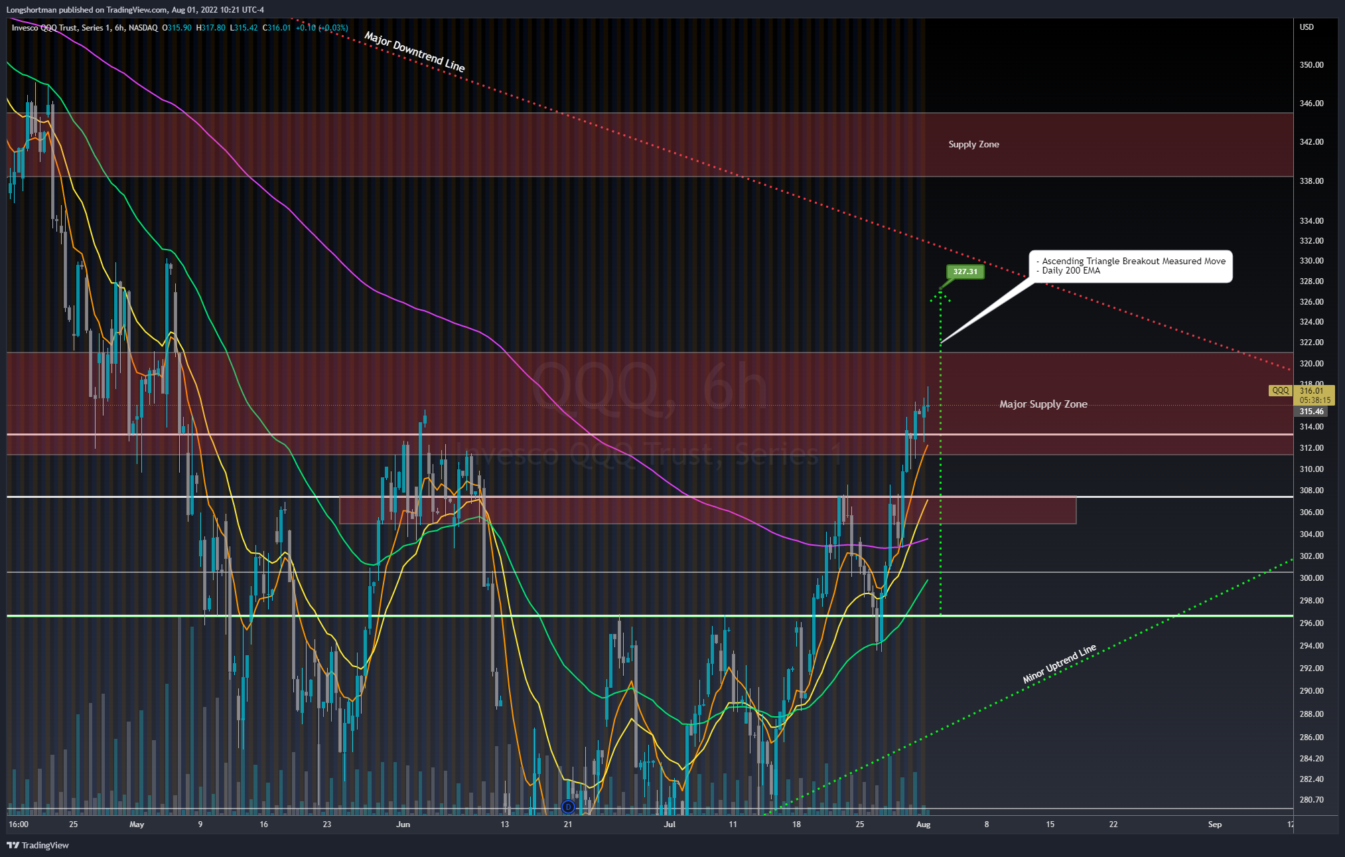Image resolution: width=1345 pixels, height=857 pixels.
Task: Click the Major Supply Zone label
Action: (x=1043, y=404)
